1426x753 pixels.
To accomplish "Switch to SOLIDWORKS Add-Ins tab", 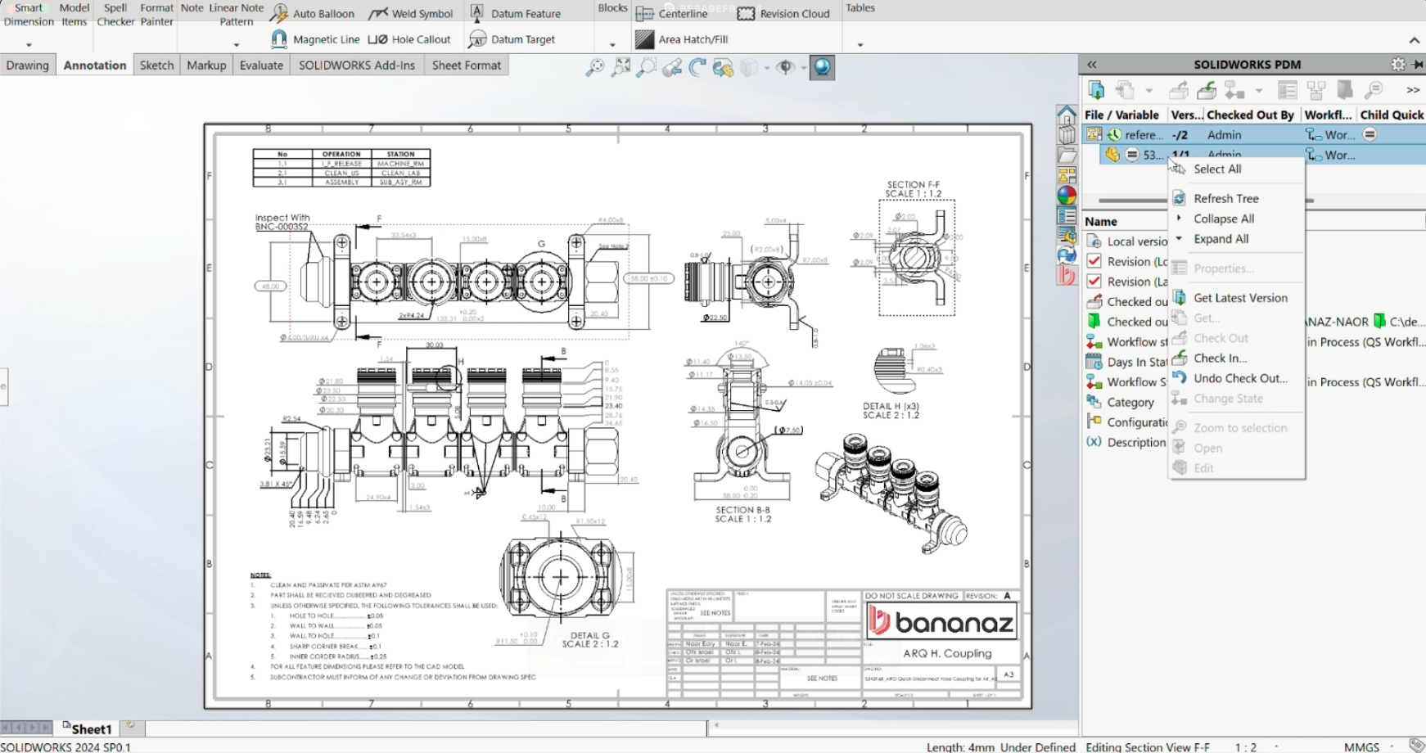I will click(x=357, y=65).
